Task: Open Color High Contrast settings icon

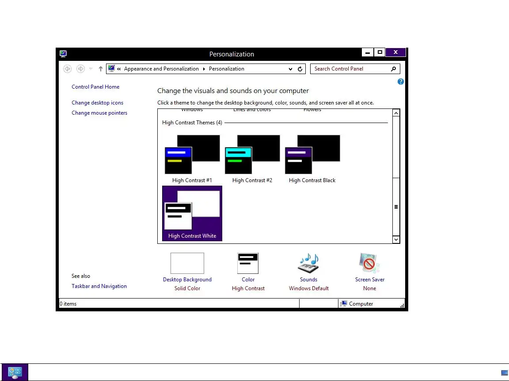Action: (x=248, y=263)
